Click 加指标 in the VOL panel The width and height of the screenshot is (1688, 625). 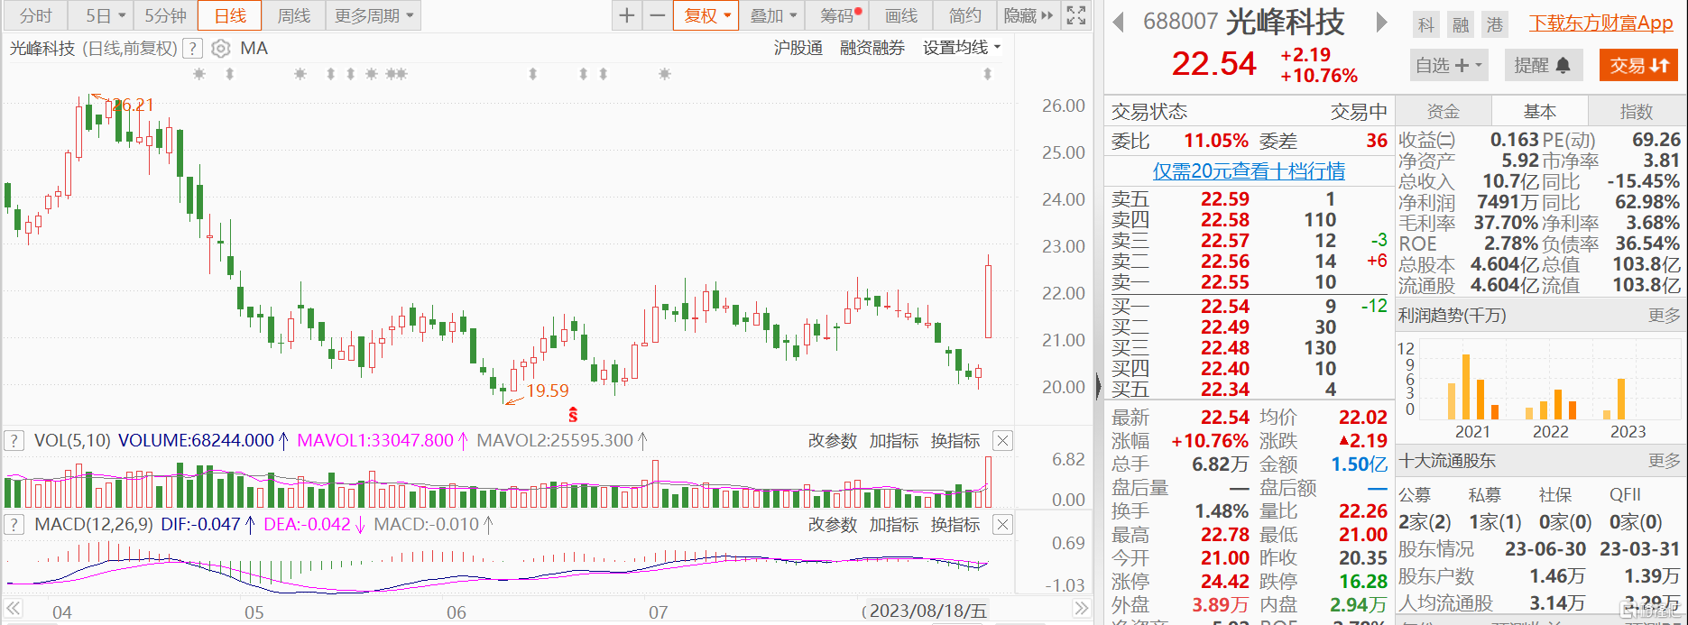tap(894, 441)
